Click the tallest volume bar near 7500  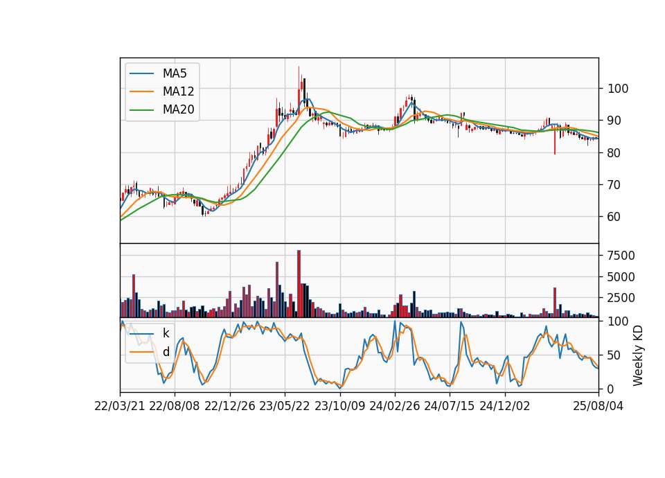coord(299,284)
